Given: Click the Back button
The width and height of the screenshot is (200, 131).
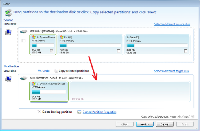Looking at the screenshot, I should 125,124.
